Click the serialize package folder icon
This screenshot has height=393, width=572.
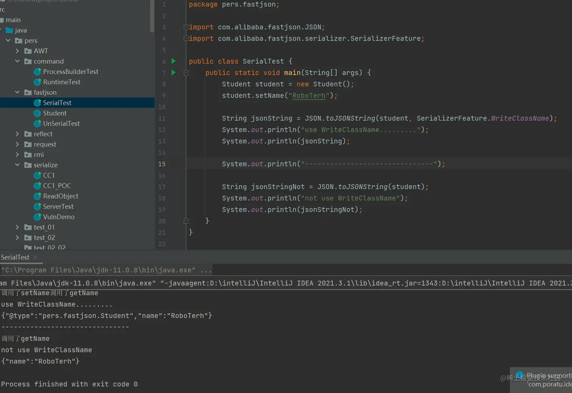pyautogui.click(x=28, y=165)
